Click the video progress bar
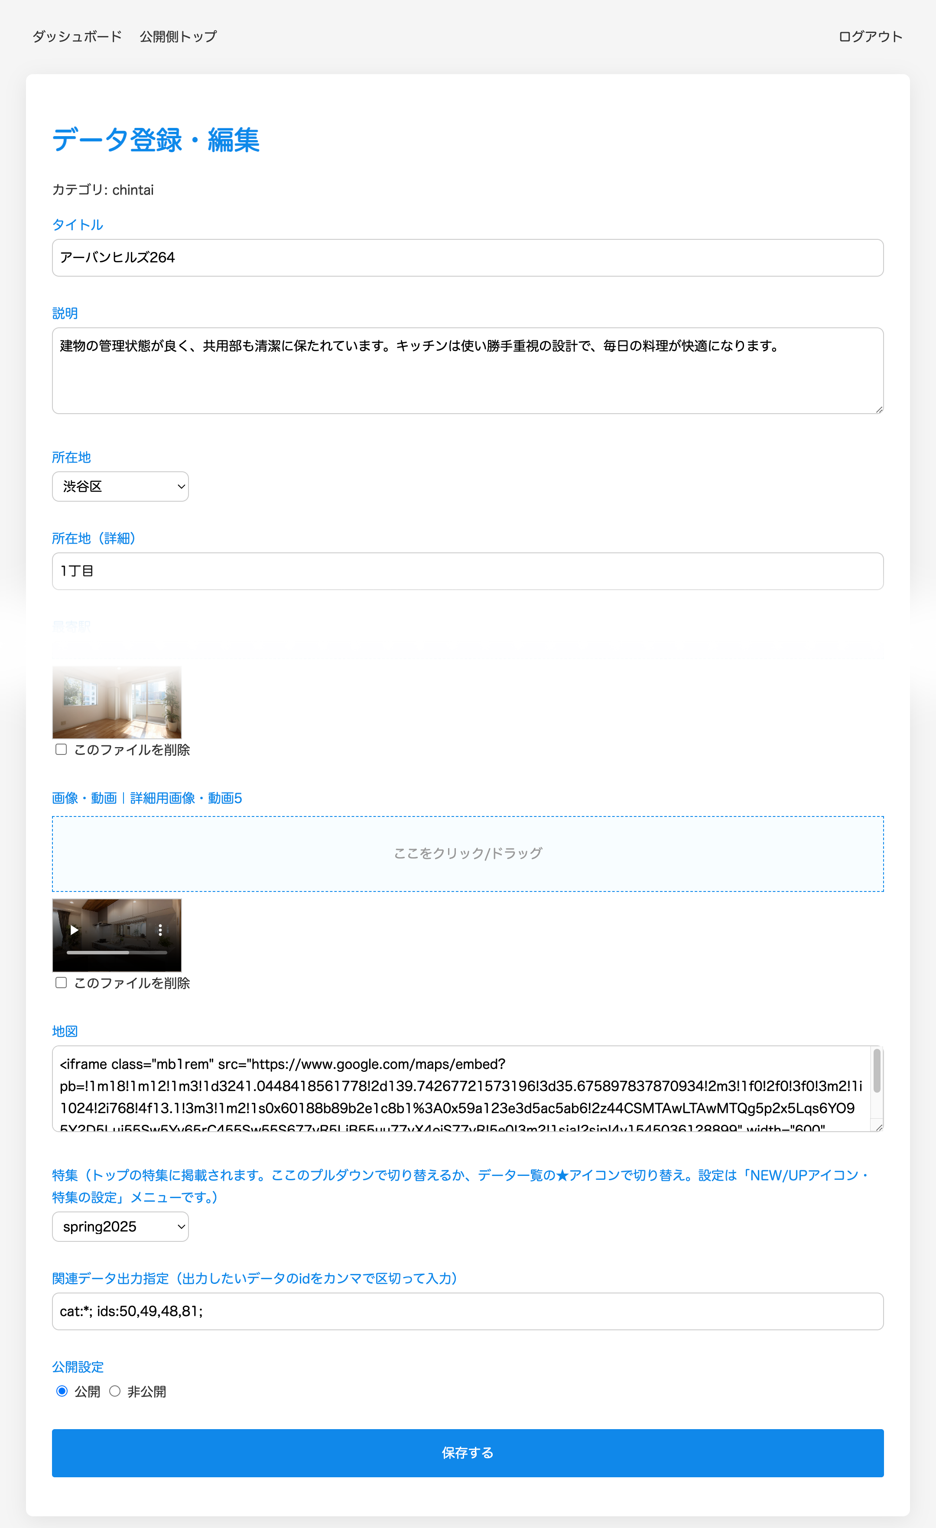The width and height of the screenshot is (936, 1528). coord(117,952)
